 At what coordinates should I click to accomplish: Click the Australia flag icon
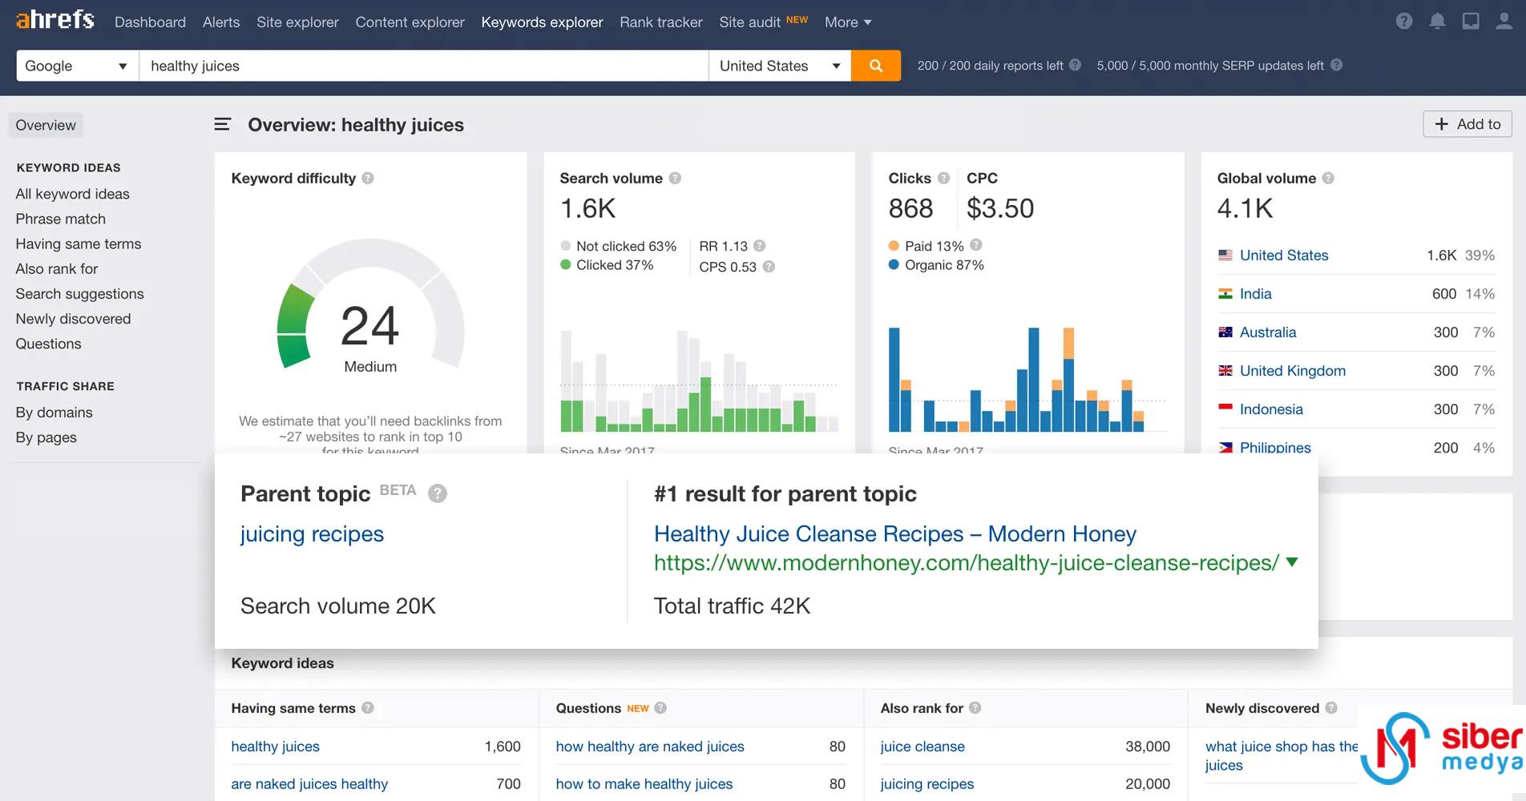click(x=1225, y=332)
